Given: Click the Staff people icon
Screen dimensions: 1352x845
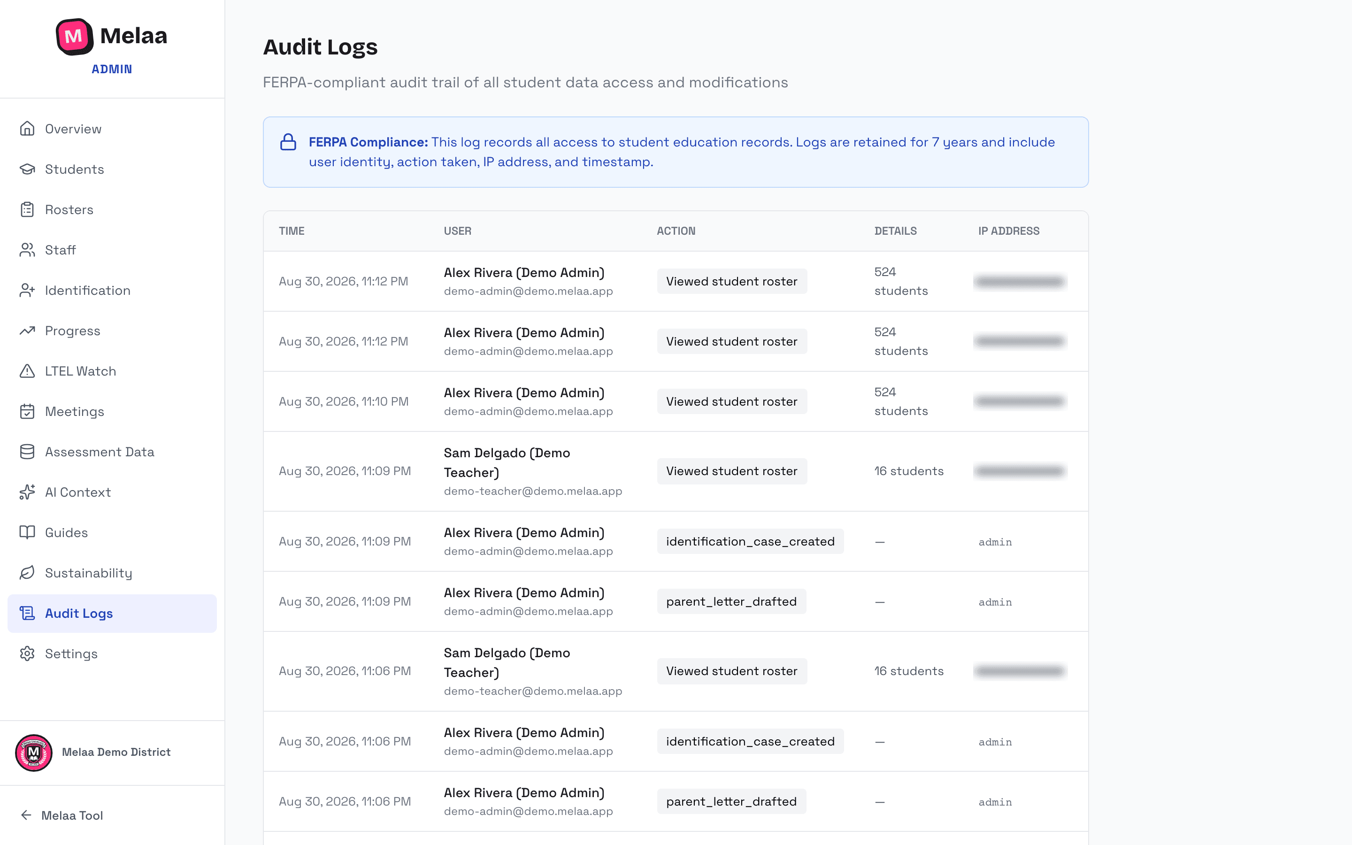Looking at the screenshot, I should (27, 250).
